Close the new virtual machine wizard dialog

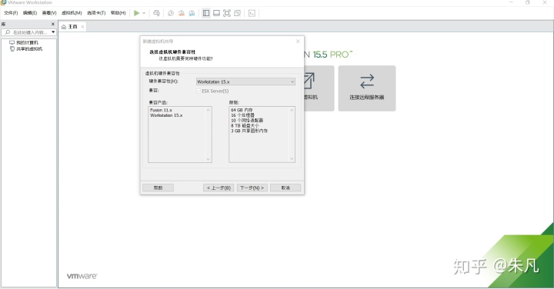click(298, 42)
